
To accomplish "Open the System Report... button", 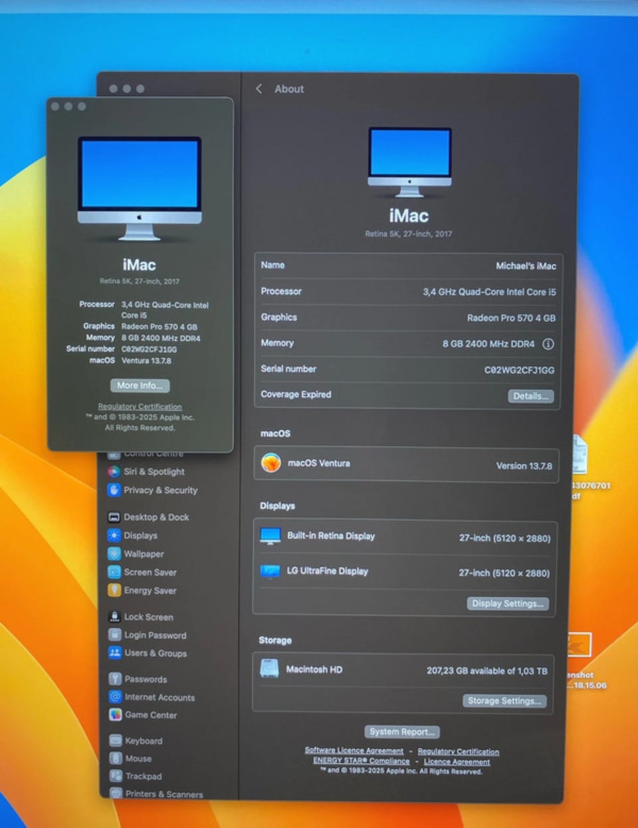I will click(x=402, y=732).
